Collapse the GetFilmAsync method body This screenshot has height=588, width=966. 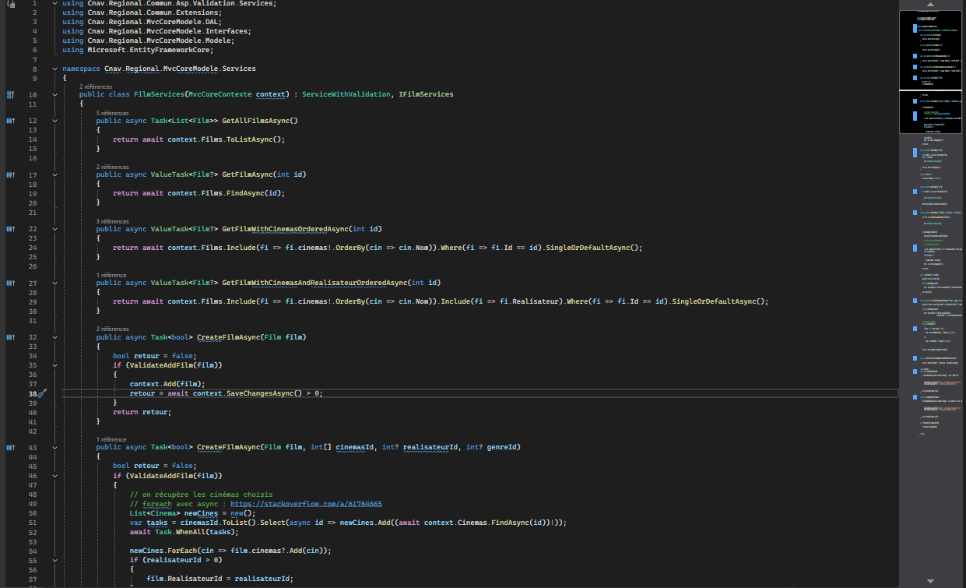pos(54,175)
